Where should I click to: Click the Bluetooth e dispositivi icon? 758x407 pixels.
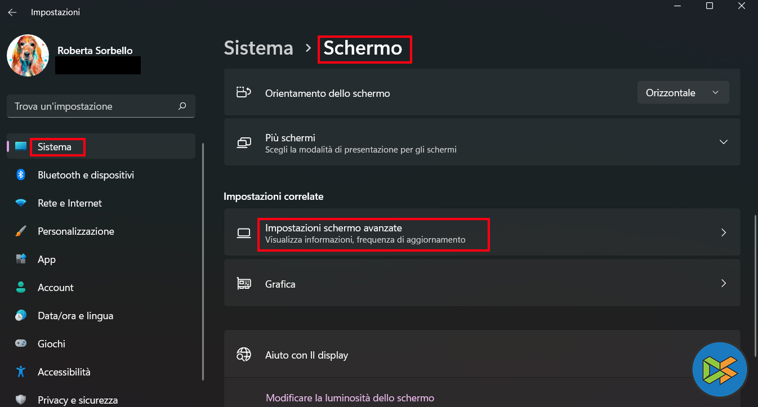coord(21,175)
